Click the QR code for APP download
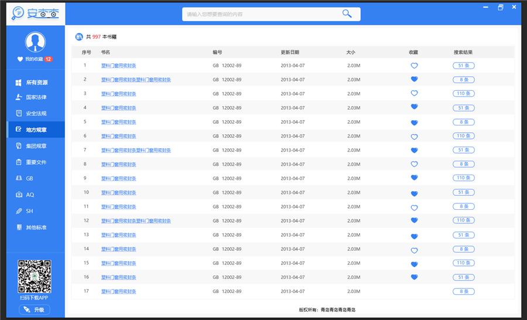Viewport: 527px width, 320px height. pyautogui.click(x=35, y=277)
